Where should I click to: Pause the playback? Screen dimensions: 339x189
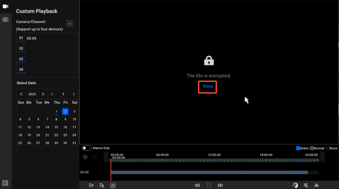[x=209, y=185]
